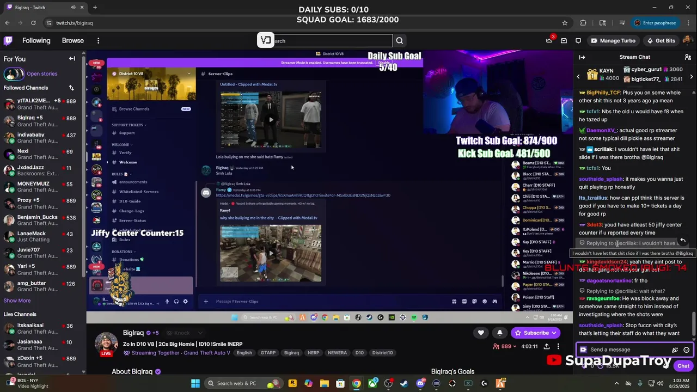Open stream options three-dot menu
This screenshot has height=392, width=697.
coord(558,346)
